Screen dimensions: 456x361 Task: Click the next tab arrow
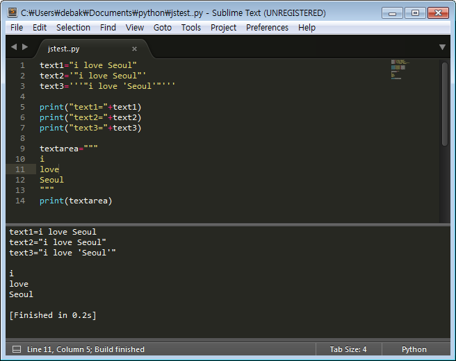click(25, 47)
